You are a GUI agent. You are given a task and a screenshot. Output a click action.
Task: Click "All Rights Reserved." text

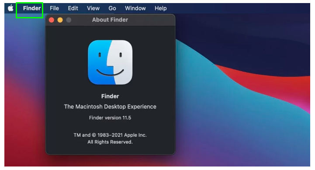110,142
